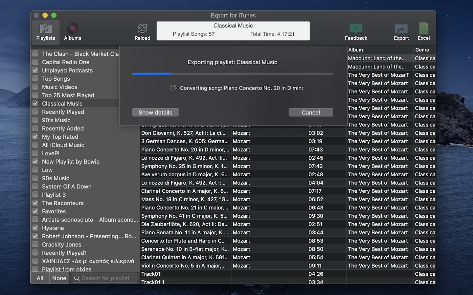The image size is (473, 295).
Task: Focus the Search for playlist field
Action: (105, 278)
